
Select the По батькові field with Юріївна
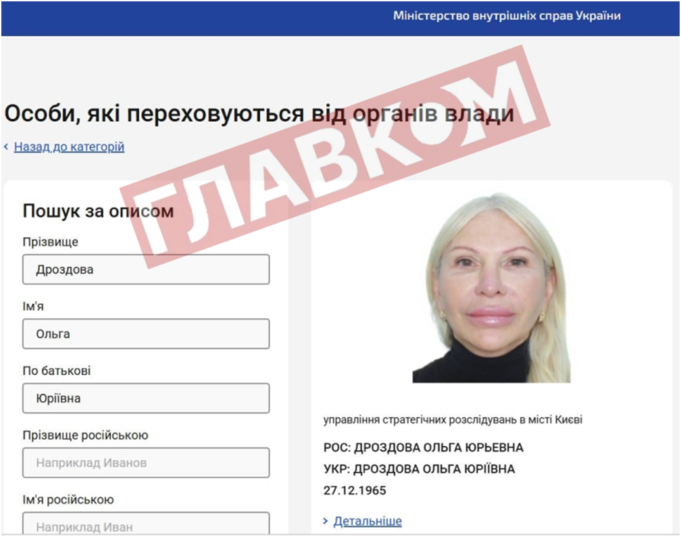click(146, 398)
